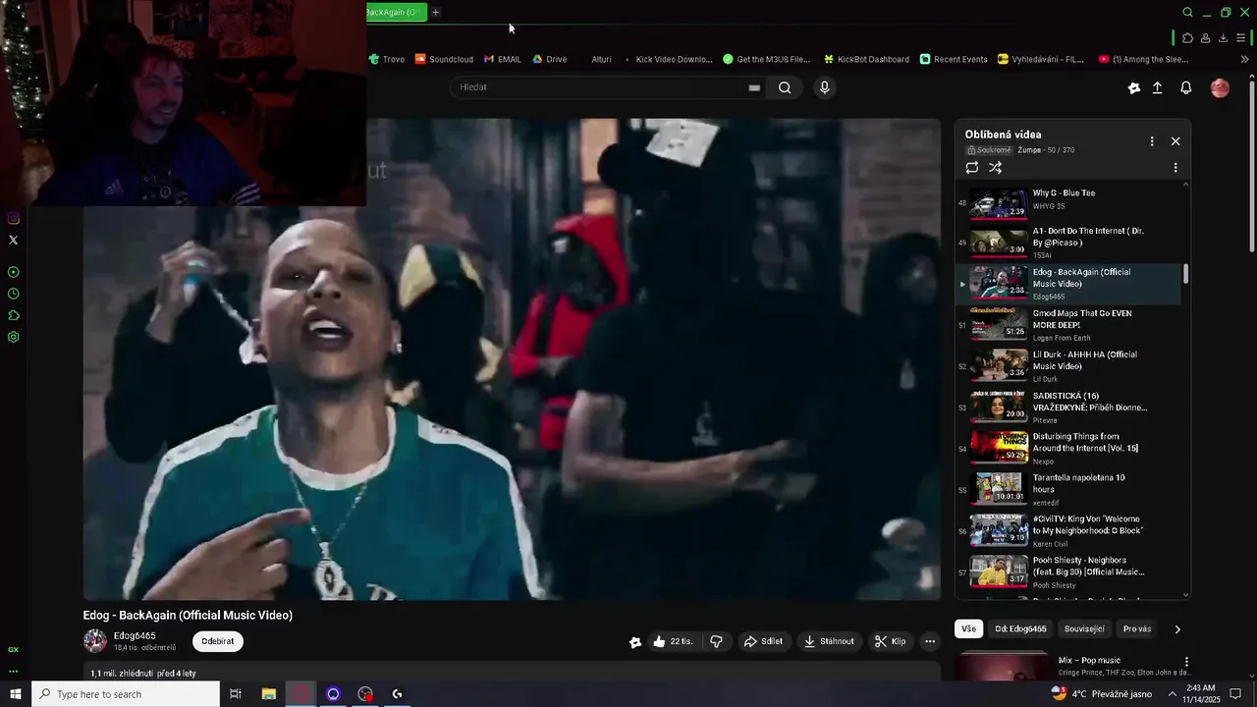The width and height of the screenshot is (1257, 707).
Task: Open X (Twitter) in the sidebar
Action: click(13, 240)
